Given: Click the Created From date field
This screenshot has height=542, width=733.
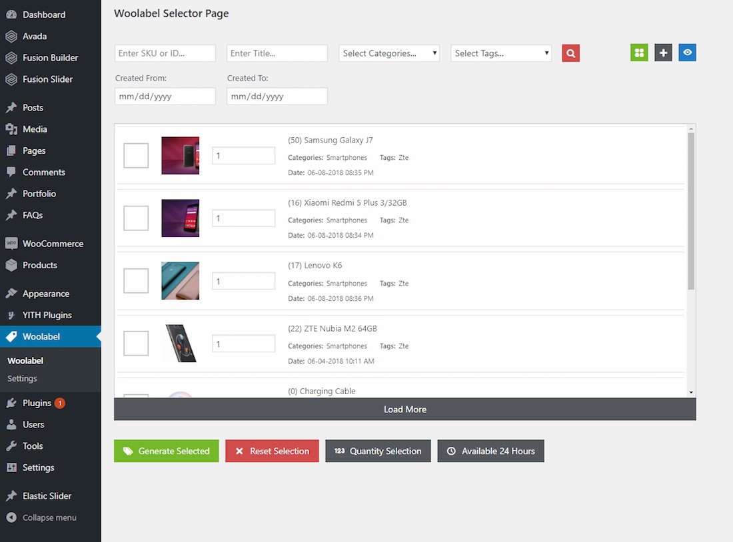Looking at the screenshot, I should point(165,97).
